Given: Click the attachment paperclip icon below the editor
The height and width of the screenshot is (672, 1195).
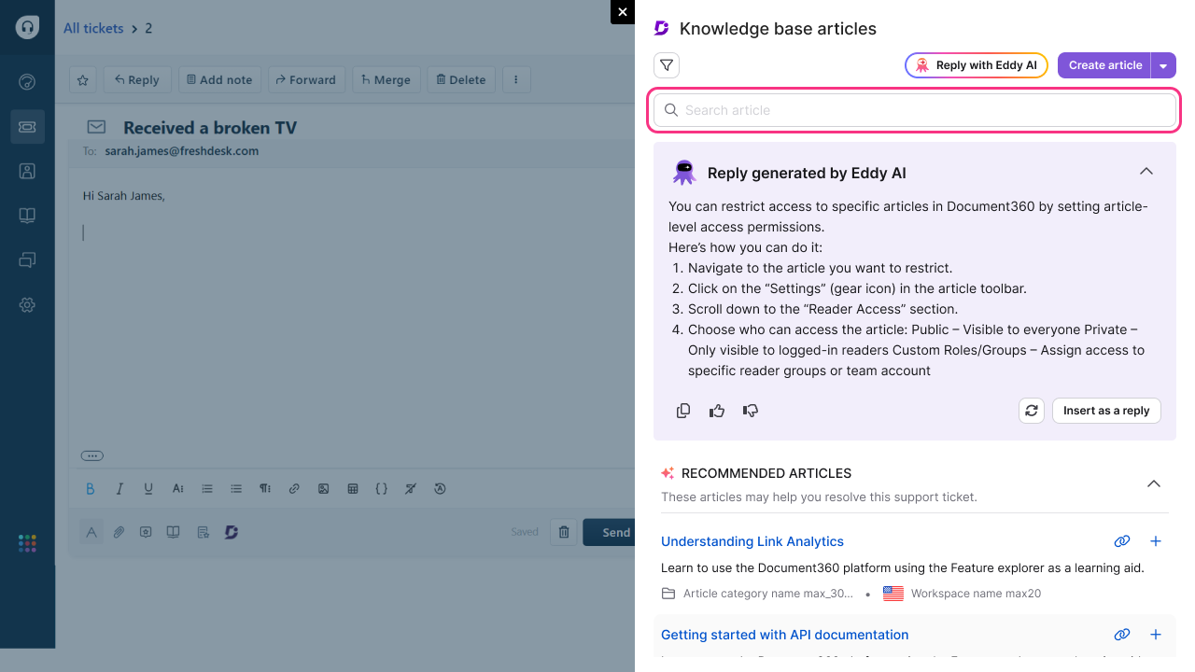Looking at the screenshot, I should coord(119,532).
